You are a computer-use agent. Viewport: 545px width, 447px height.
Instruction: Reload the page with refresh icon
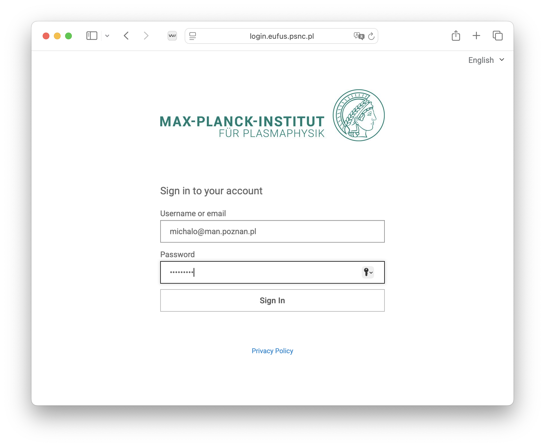click(371, 36)
